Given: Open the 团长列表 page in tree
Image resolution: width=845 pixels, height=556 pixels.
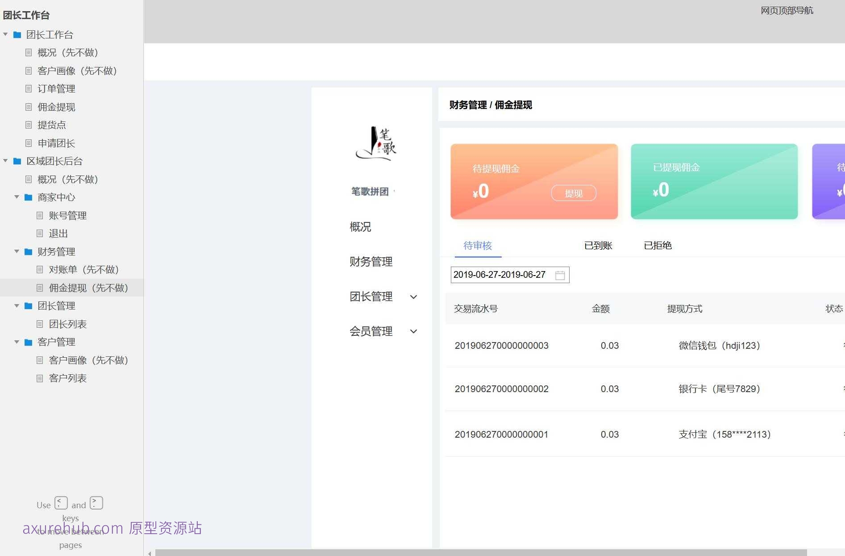Looking at the screenshot, I should point(67,324).
